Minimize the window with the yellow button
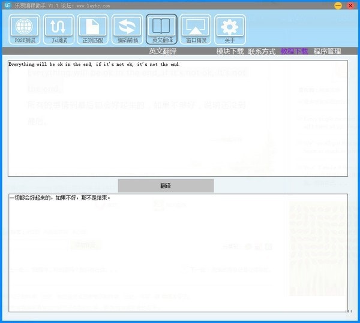 tap(338, 5)
